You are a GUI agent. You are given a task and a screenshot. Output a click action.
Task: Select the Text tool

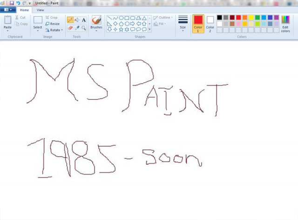point(84,20)
